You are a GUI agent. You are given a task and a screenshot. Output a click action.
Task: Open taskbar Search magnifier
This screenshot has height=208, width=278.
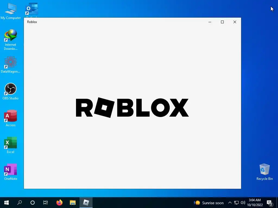coord(20,203)
